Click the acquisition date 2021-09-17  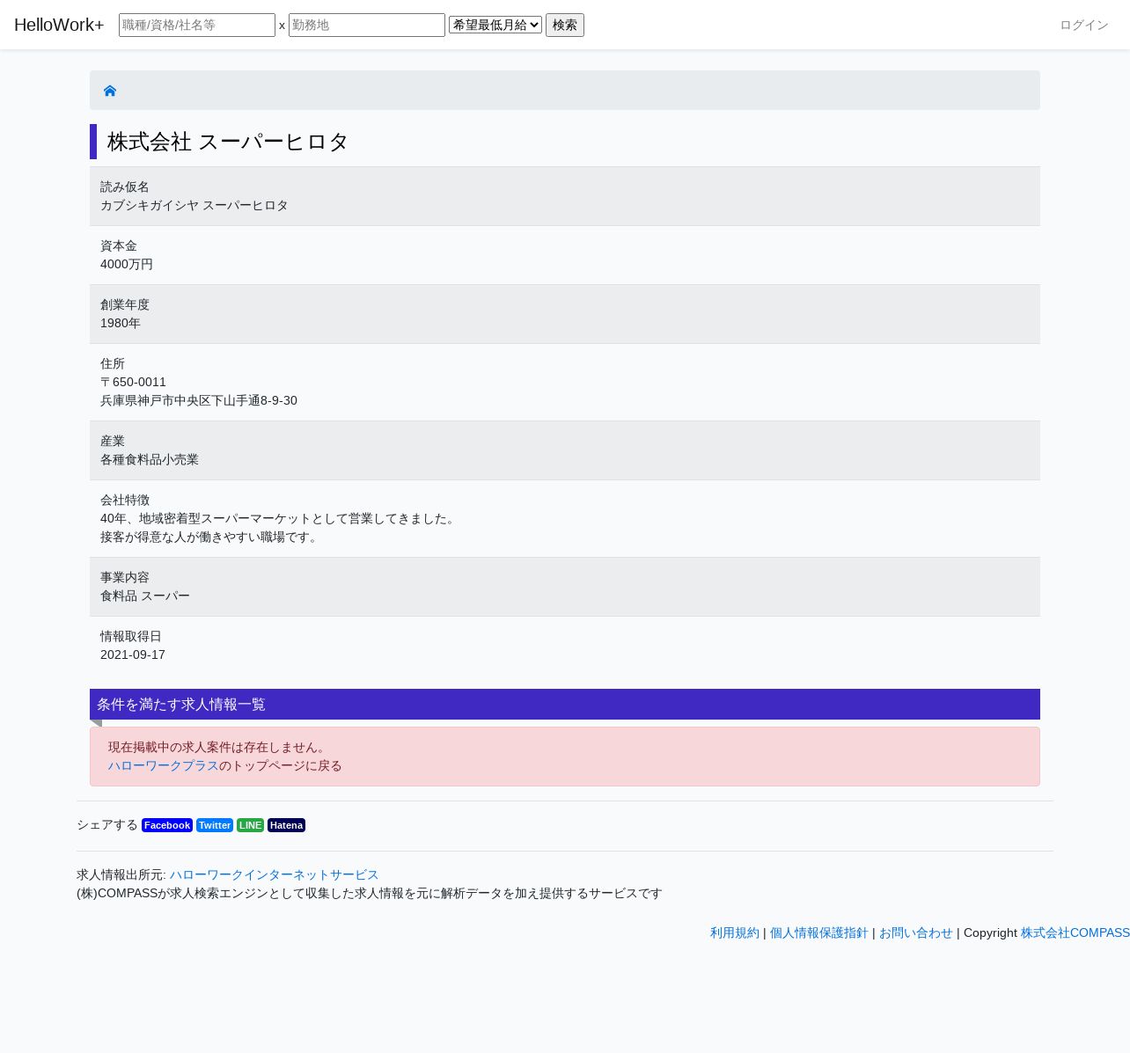133,654
